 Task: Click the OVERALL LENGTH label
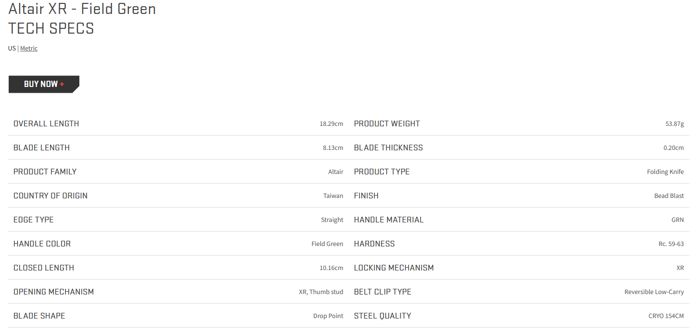(x=46, y=123)
